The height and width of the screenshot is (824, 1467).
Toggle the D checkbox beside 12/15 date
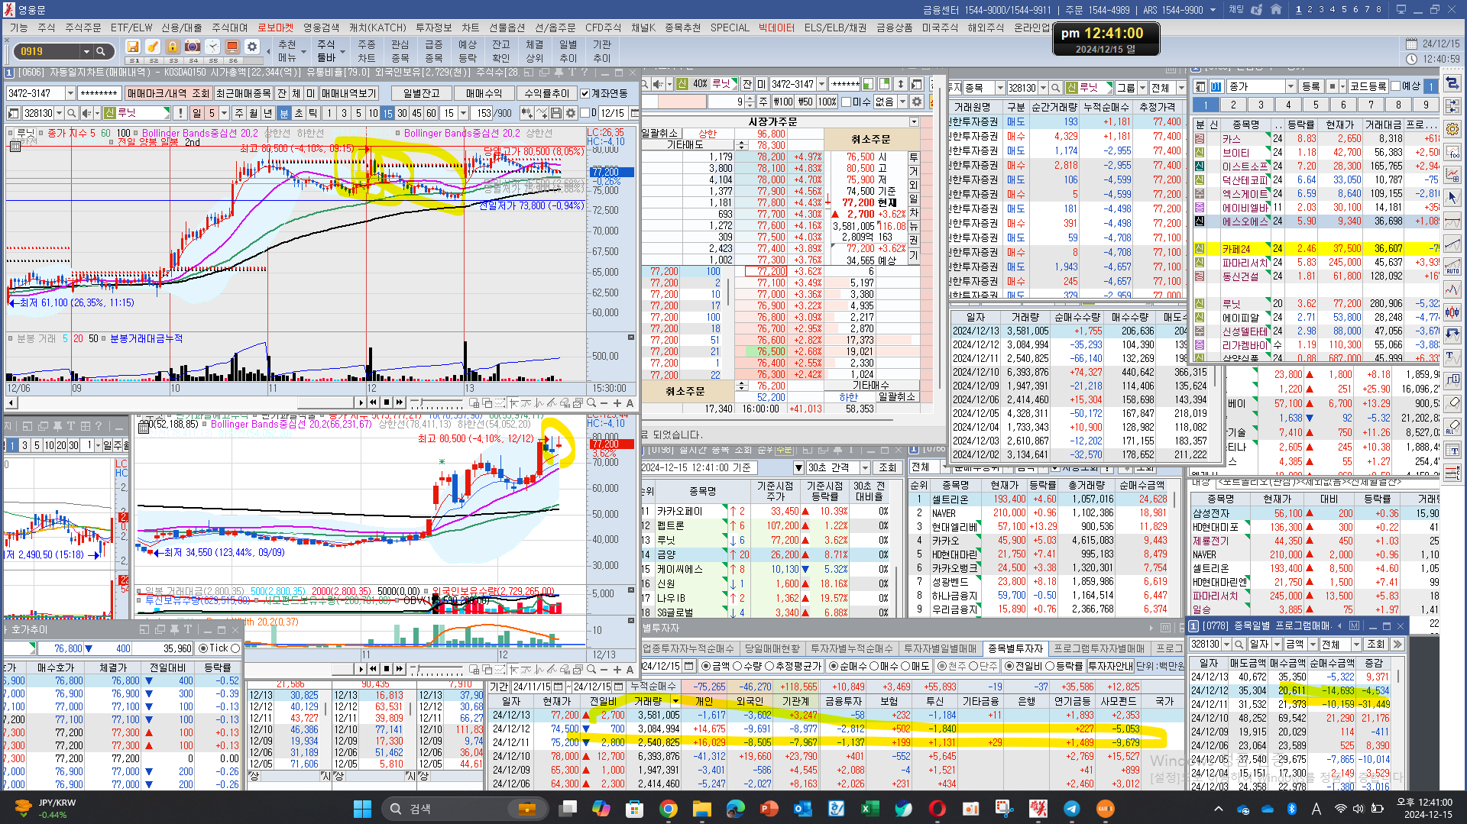point(585,113)
